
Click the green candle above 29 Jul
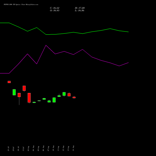coord(14,92)
